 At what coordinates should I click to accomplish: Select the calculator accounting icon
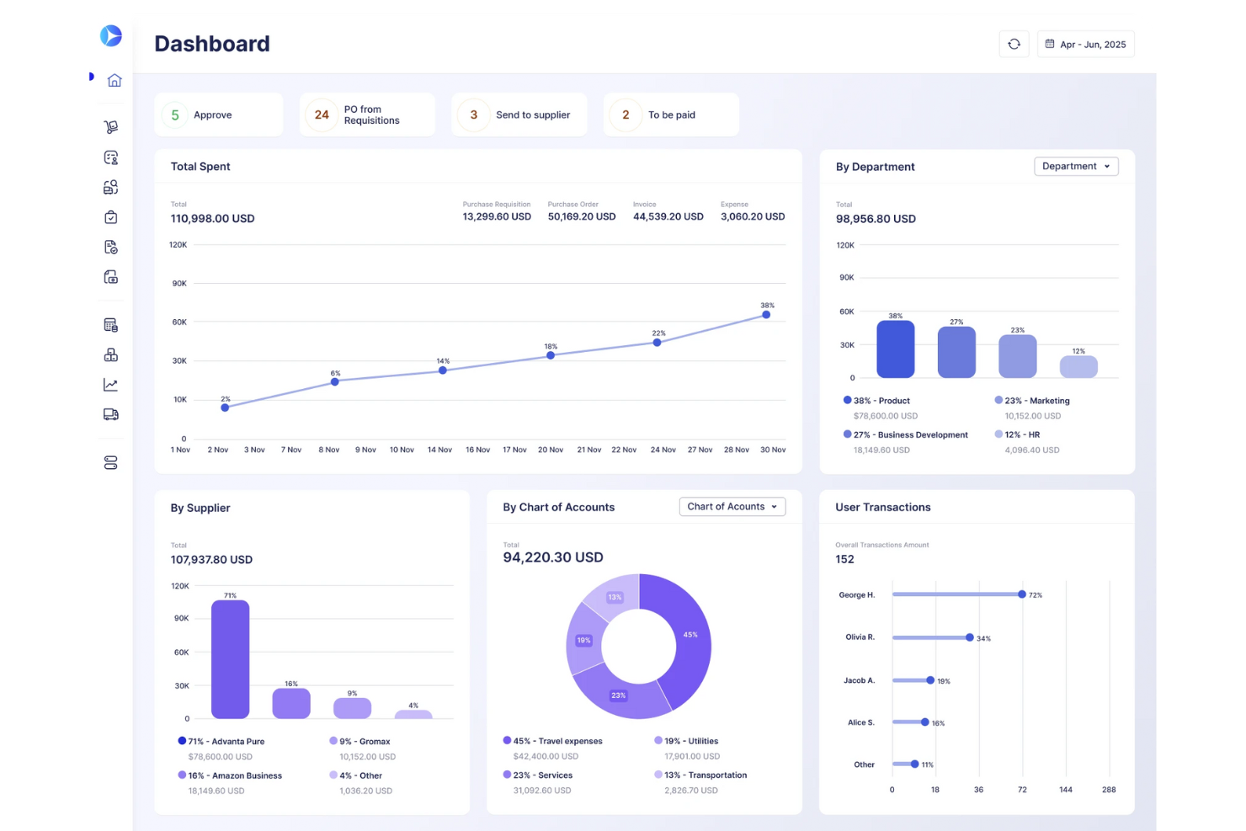110,324
